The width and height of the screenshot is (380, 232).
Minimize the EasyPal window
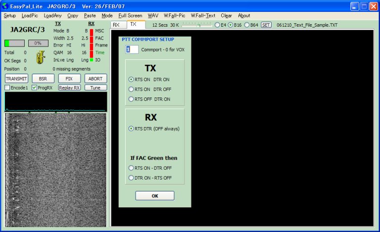pyautogui.click(x=355, y=6)
